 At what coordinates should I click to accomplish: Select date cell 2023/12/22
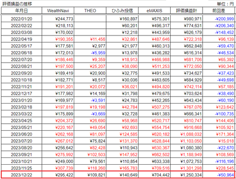coord(22,175)
